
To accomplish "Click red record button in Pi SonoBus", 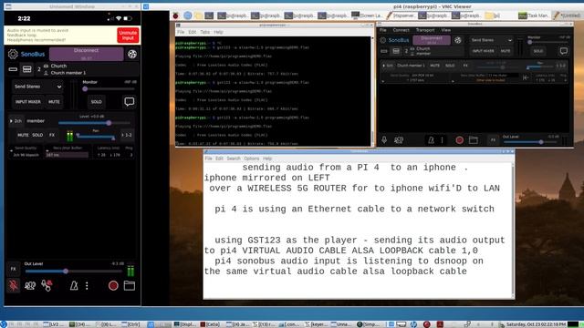I will point(459,140).
